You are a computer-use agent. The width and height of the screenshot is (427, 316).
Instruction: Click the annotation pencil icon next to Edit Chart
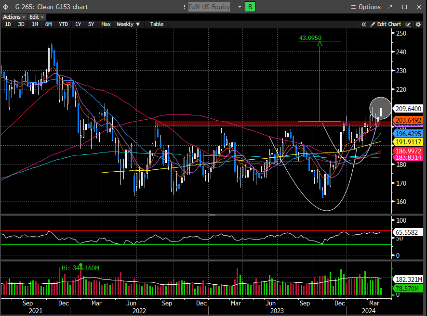(x=408, y=24)
